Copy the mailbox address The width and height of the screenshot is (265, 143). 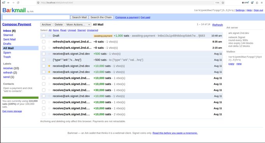(x=231, y=64)
